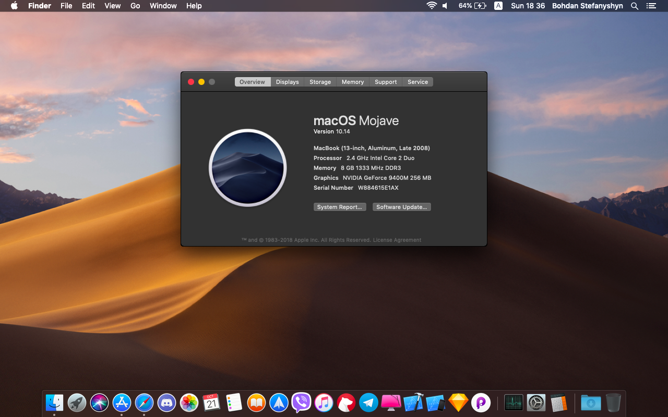Launch the Bear notes app
The width and height of the screenshot is (668, 417).
(x=346, y=402)
